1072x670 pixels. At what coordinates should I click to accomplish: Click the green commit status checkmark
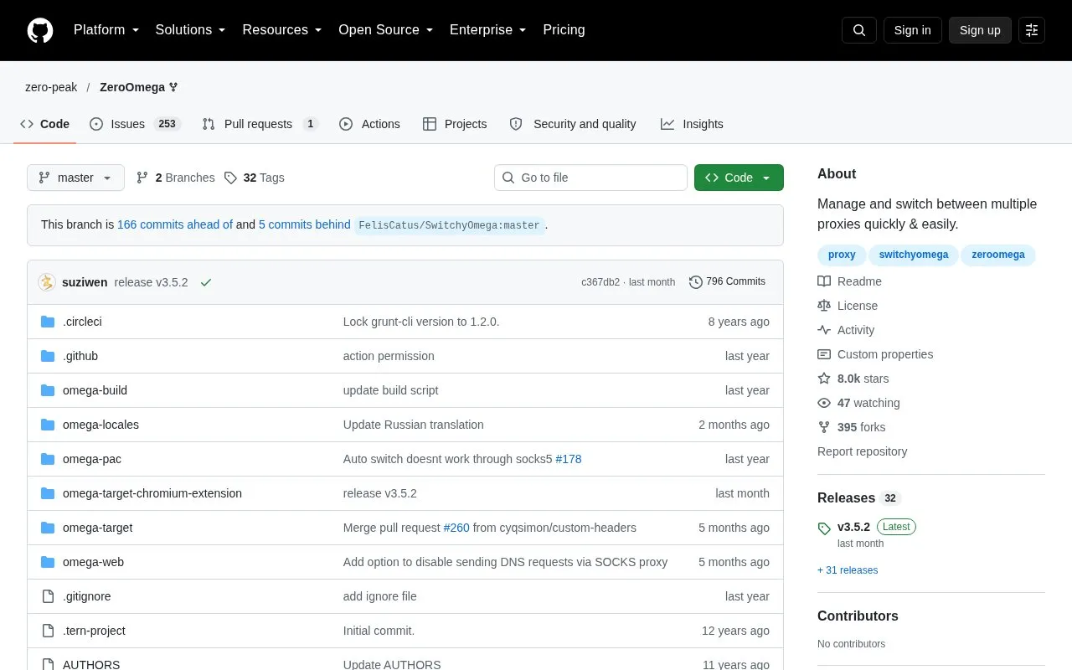206,282
